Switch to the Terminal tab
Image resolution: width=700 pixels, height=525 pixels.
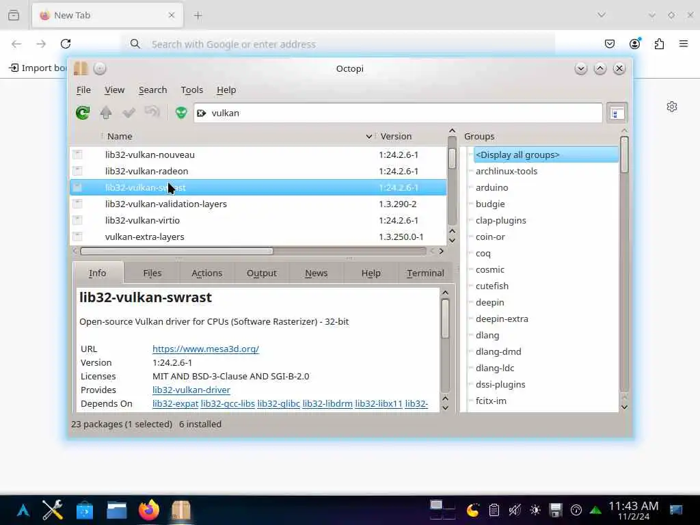coord(425,273)
